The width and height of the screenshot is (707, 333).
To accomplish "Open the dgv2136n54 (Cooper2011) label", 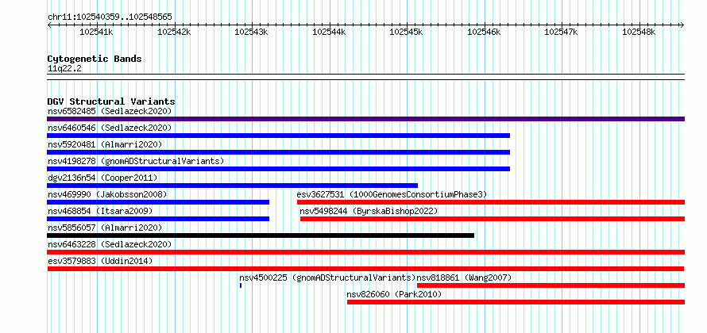I will point(102,178).
